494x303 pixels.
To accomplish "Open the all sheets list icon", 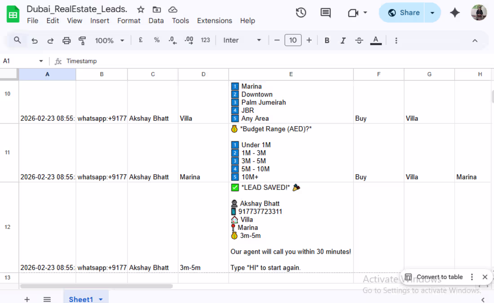I will [x=47, y=299].
